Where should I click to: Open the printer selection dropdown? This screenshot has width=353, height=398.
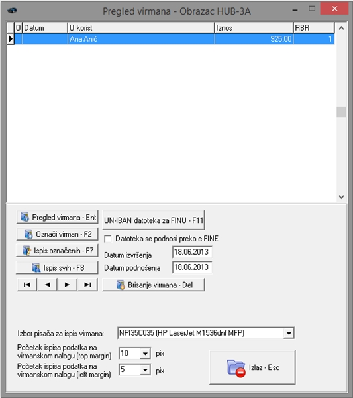tap(289, 333)
